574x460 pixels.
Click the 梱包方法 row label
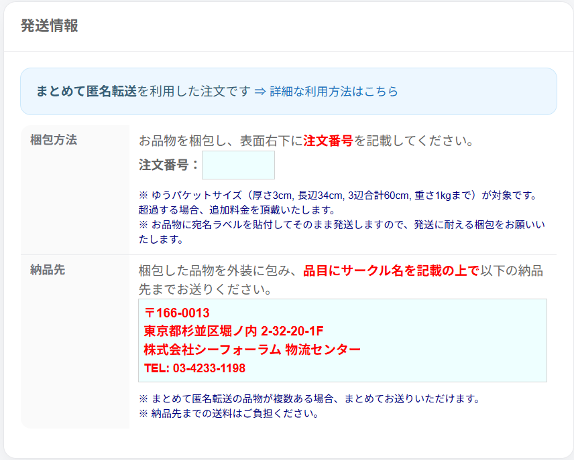point(54,140)
